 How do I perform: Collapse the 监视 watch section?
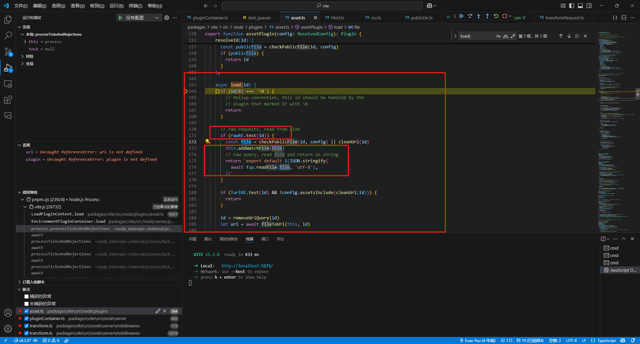[19, 145]
